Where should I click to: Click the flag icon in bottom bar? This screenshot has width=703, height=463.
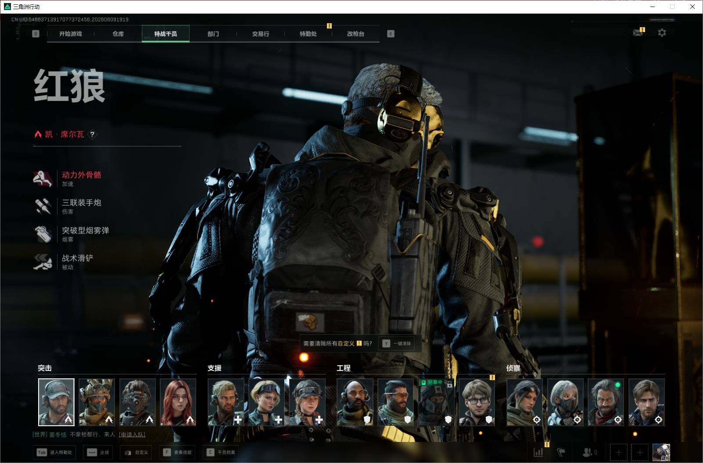point(561,452)
